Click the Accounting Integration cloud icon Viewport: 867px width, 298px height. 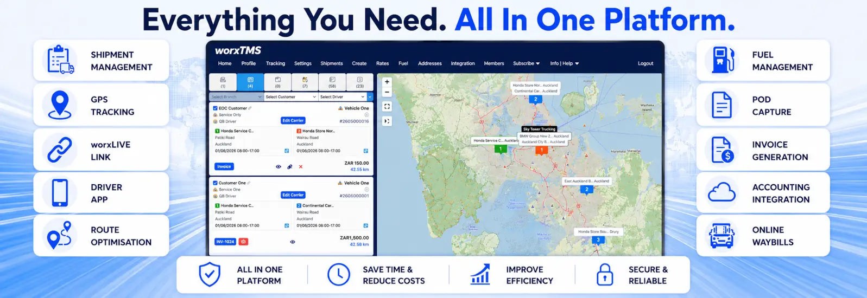pyautogui.click(x=722, y=192)
